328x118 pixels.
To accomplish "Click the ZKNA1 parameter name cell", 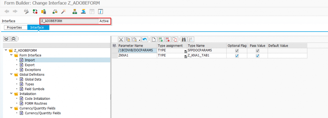I will coord(137,56).
